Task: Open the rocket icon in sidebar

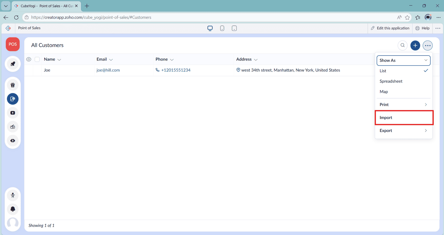Action: point(13,64)
